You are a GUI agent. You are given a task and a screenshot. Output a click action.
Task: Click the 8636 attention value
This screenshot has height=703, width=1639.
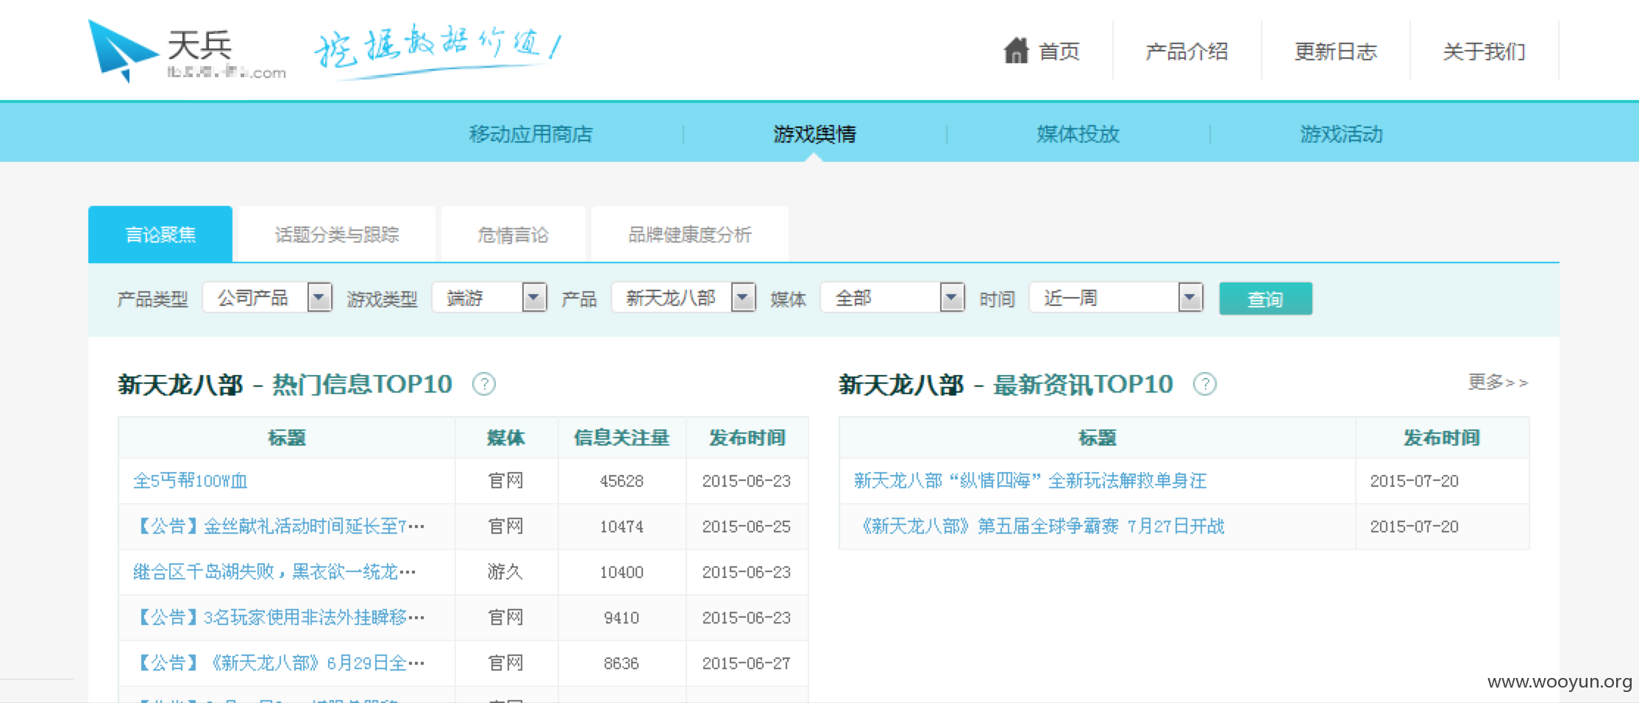tap(622, 663)
